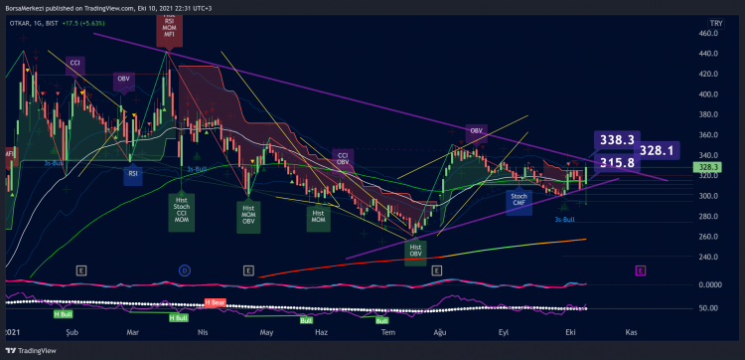This screenshot has width=745, height=360.
Task: Click the 440.0 price axis value
Action: coord(707,54)
